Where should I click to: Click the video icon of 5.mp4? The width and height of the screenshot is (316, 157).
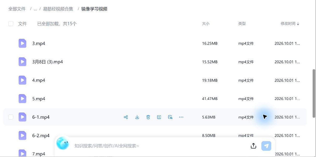[x=22, y=99]
